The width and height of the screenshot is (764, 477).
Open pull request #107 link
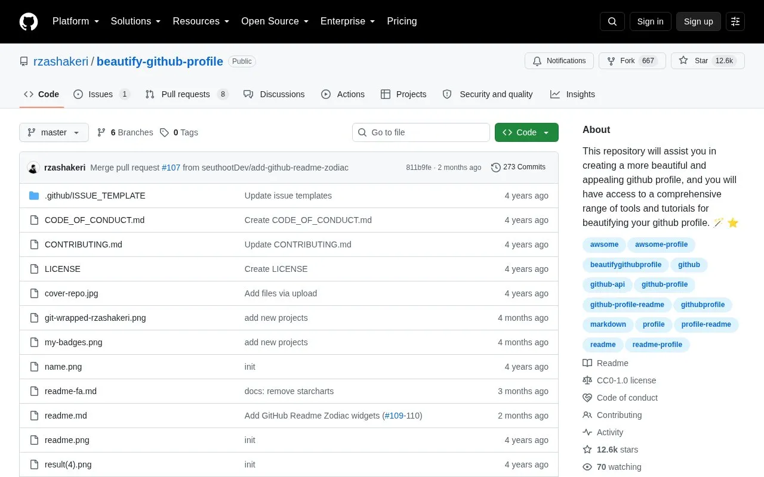171,168
